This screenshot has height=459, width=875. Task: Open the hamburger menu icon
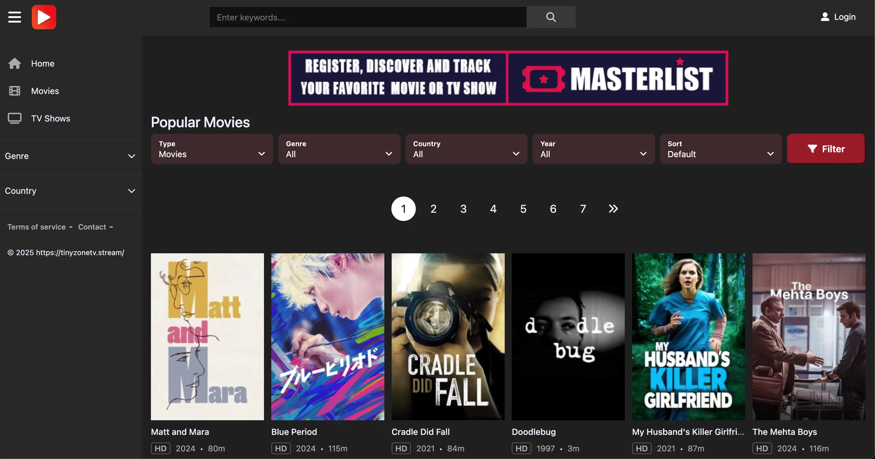point(15,17)
